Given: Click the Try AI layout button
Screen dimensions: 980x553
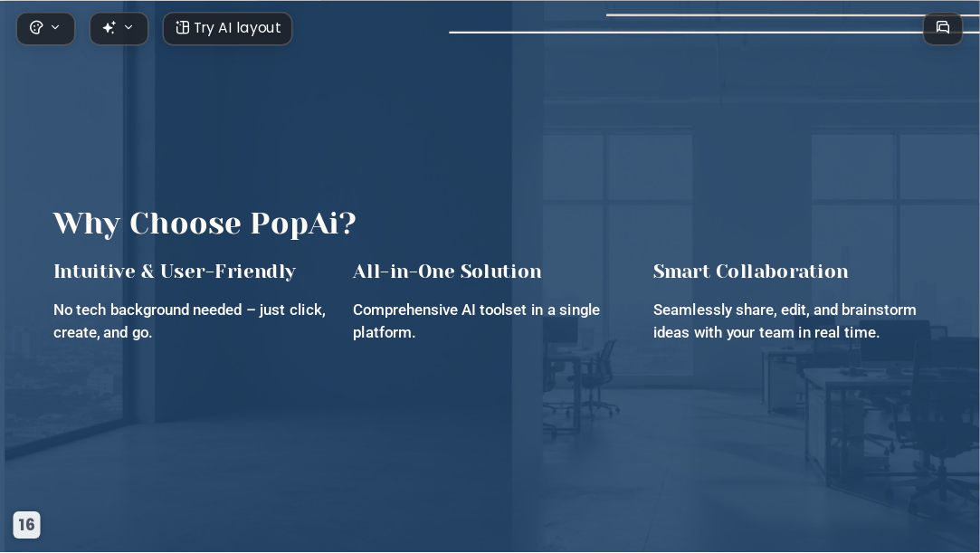Looking at the screenshot, I should tap(227, 28).
